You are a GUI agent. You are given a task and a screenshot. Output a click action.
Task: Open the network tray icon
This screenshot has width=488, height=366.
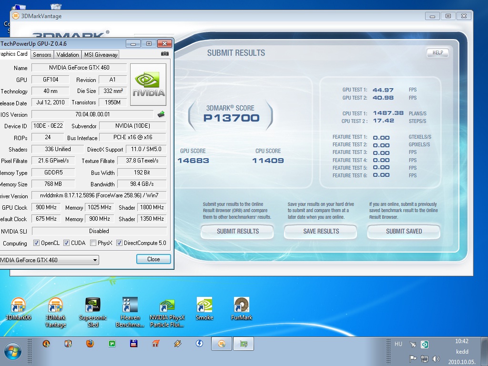click(x=424, y=359)
